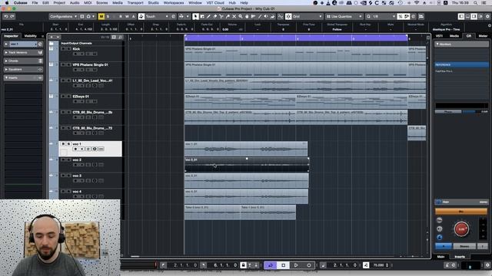The width and height of the screenshot is (492, 276).
Task: Select the Object Selection arrow tool
Action: pyautogui.click(x=195, y=16)
